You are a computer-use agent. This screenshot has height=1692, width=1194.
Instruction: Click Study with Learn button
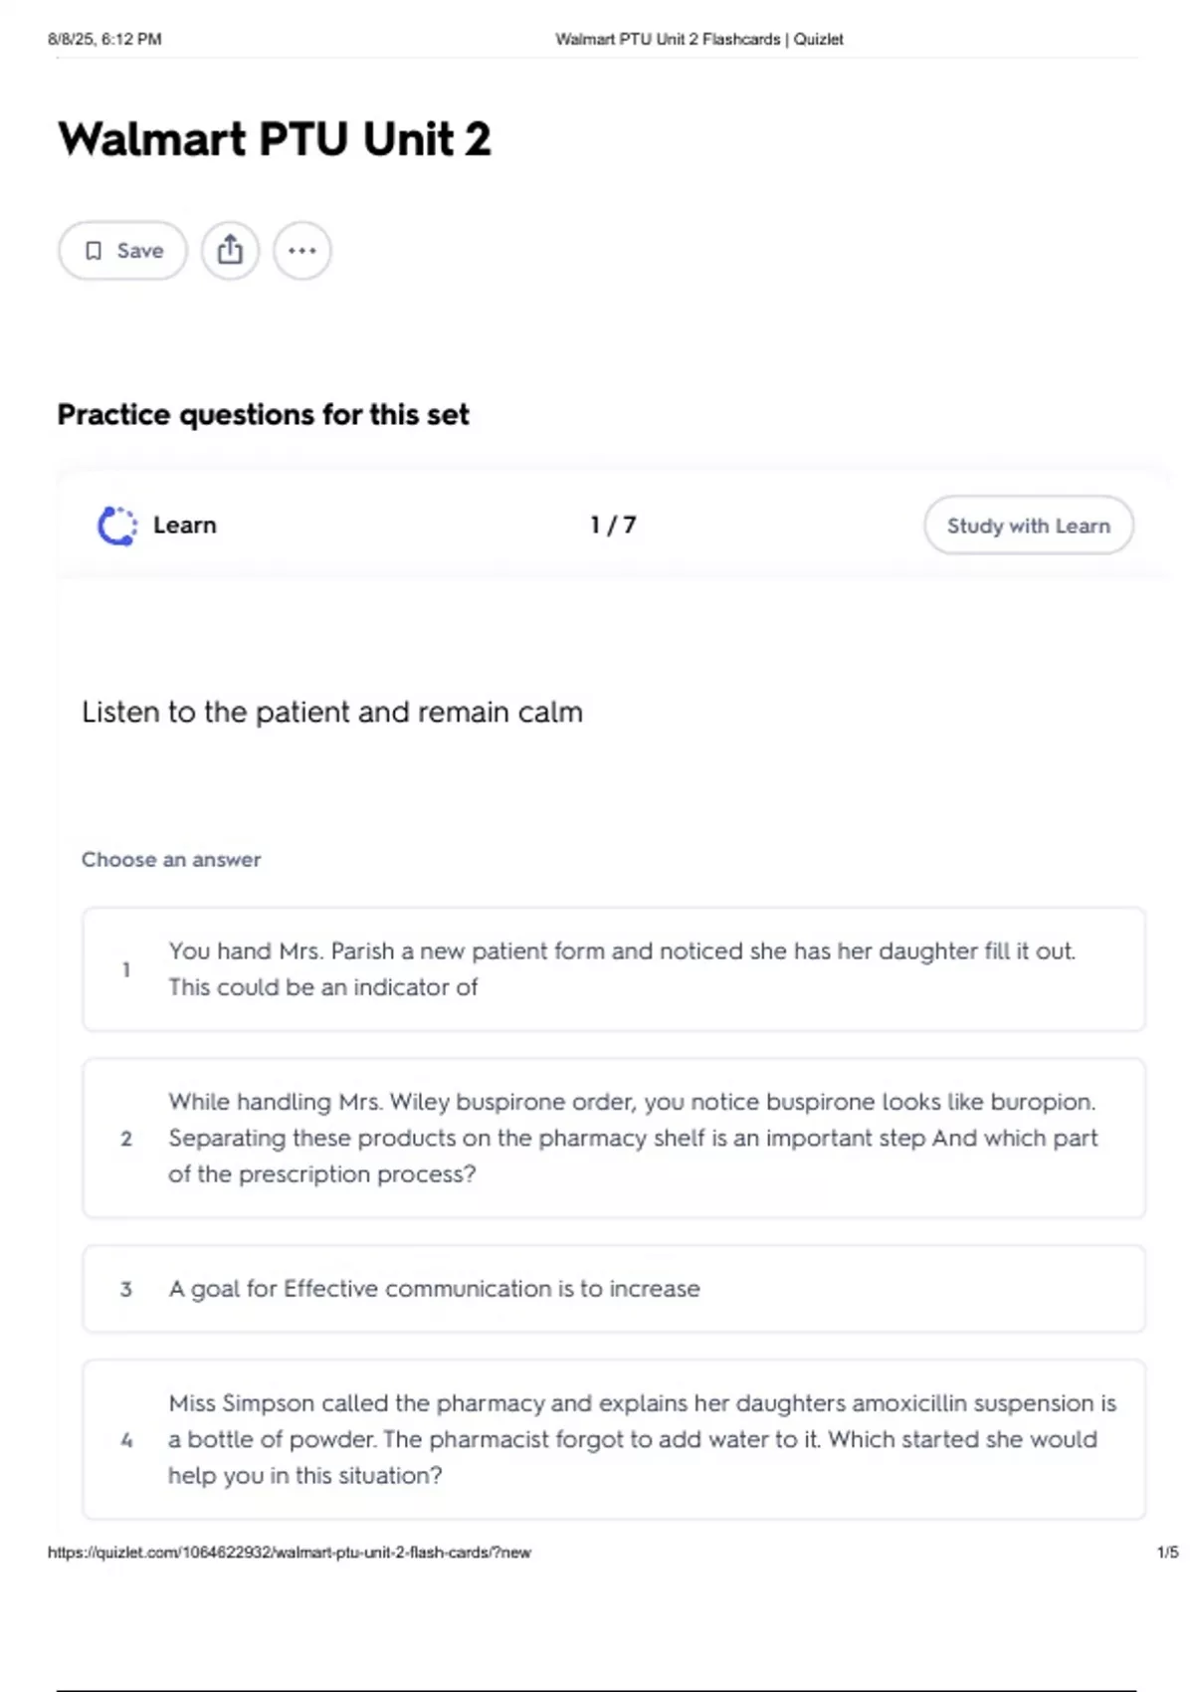pos(1029,526)
